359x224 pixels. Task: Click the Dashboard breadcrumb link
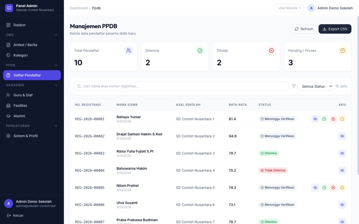[79, 8]
